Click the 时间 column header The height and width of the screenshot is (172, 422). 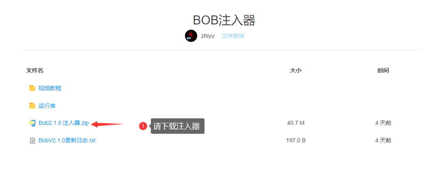[383, 70]
